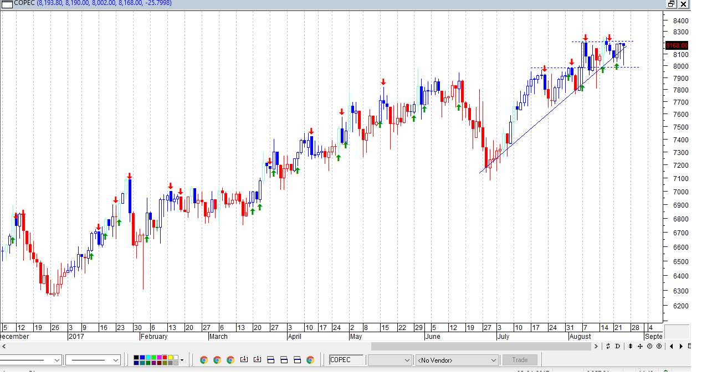Expand the color palette arrow

tap(182, 360)
